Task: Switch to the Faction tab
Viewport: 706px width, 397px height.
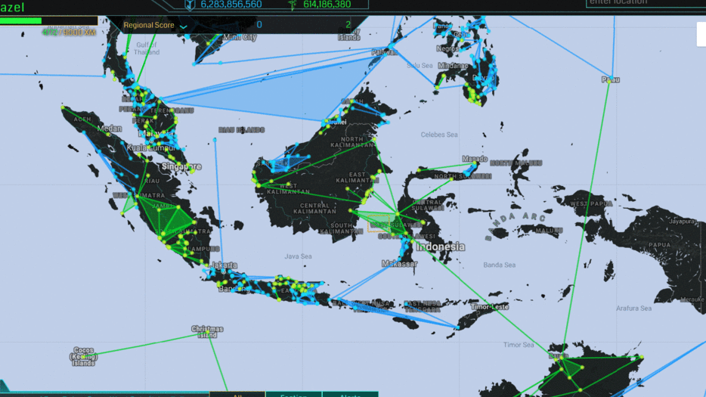Action: pyautogui.click(x=293, y=394)
